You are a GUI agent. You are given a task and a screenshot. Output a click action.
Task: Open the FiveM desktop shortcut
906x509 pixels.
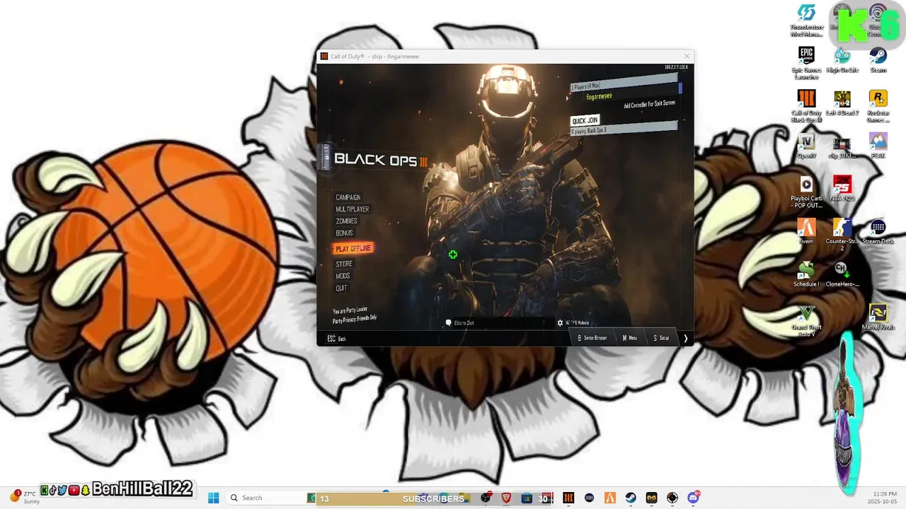(806, 232)
